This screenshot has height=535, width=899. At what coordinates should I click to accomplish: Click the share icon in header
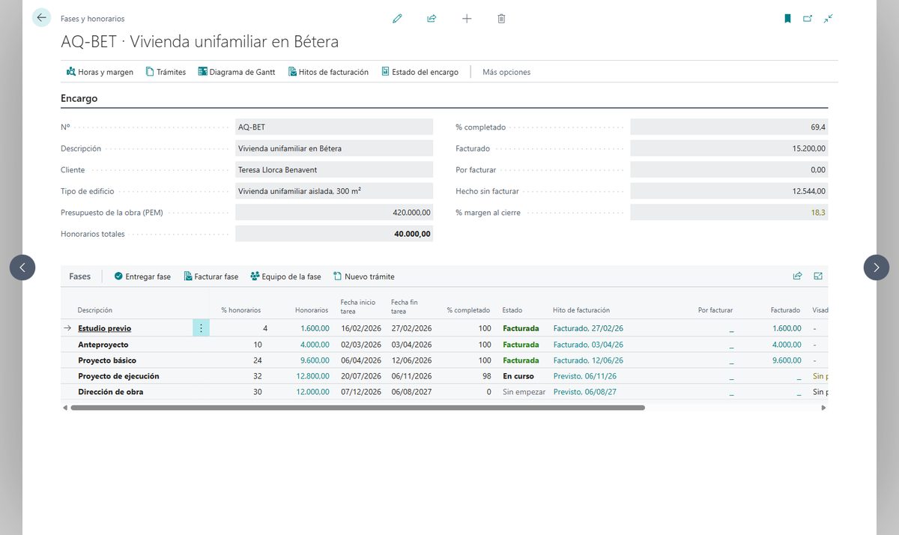pos(432,19)
